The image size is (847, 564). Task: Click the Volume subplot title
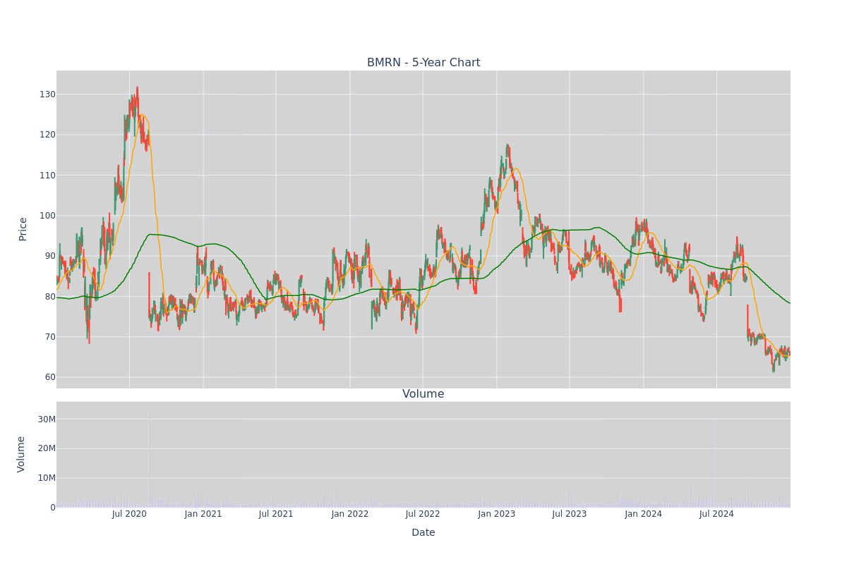point(423,394)
